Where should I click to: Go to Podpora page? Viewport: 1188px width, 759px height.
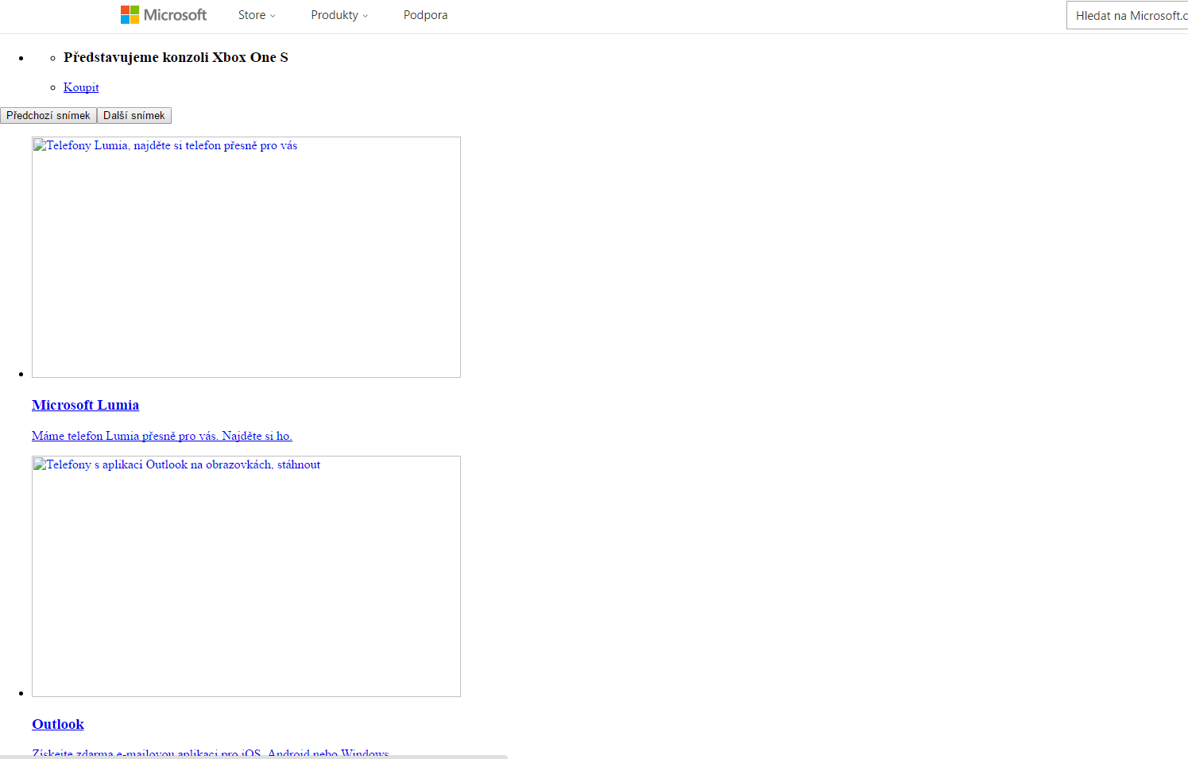point(425,15)
